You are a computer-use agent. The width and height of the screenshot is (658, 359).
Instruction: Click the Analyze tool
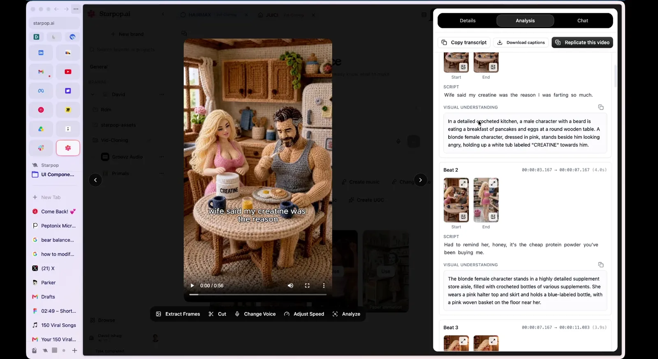[346, 314]
